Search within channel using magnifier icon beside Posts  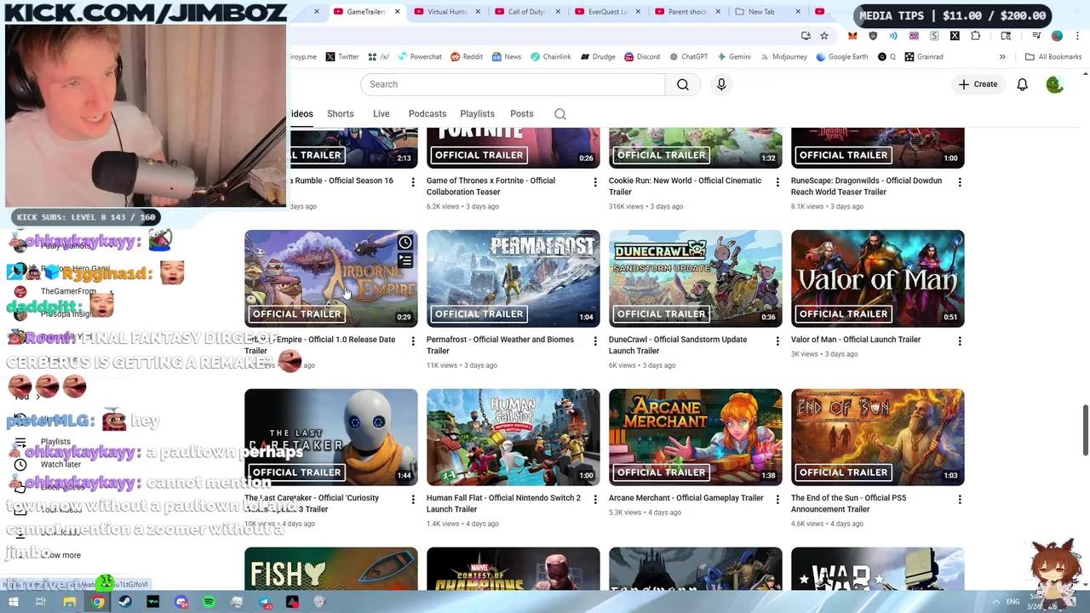560,114
